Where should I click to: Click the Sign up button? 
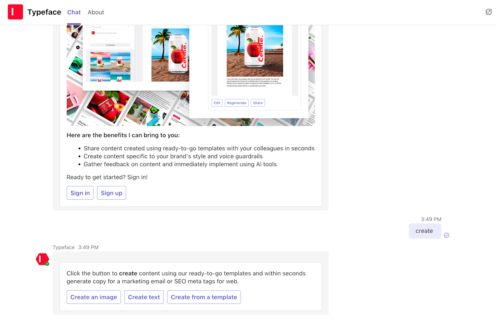coord(112,193)
